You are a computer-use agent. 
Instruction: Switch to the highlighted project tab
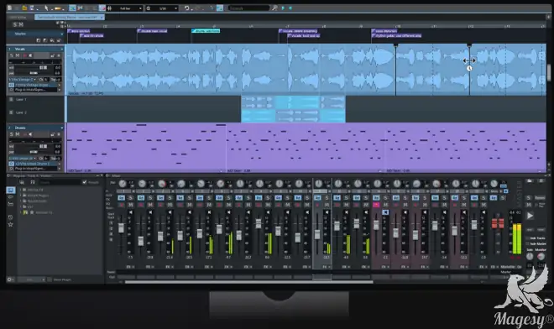click(69, 17)
